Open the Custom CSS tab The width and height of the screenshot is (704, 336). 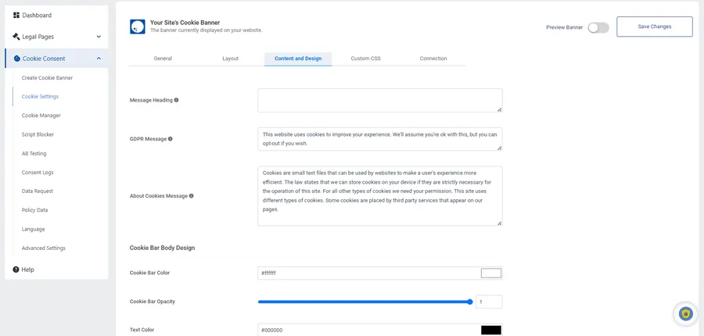click(365, 59)
